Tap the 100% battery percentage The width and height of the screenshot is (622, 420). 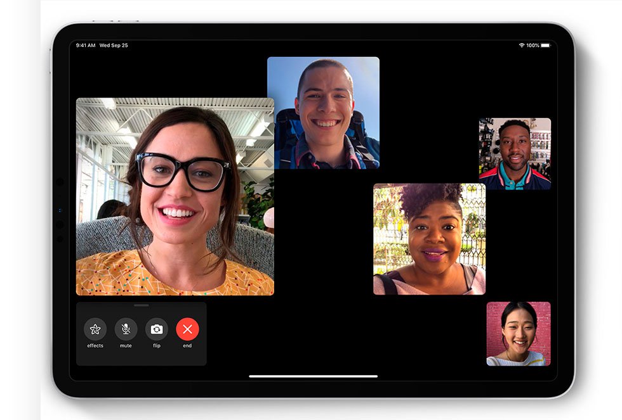click(x=533, y=46)
